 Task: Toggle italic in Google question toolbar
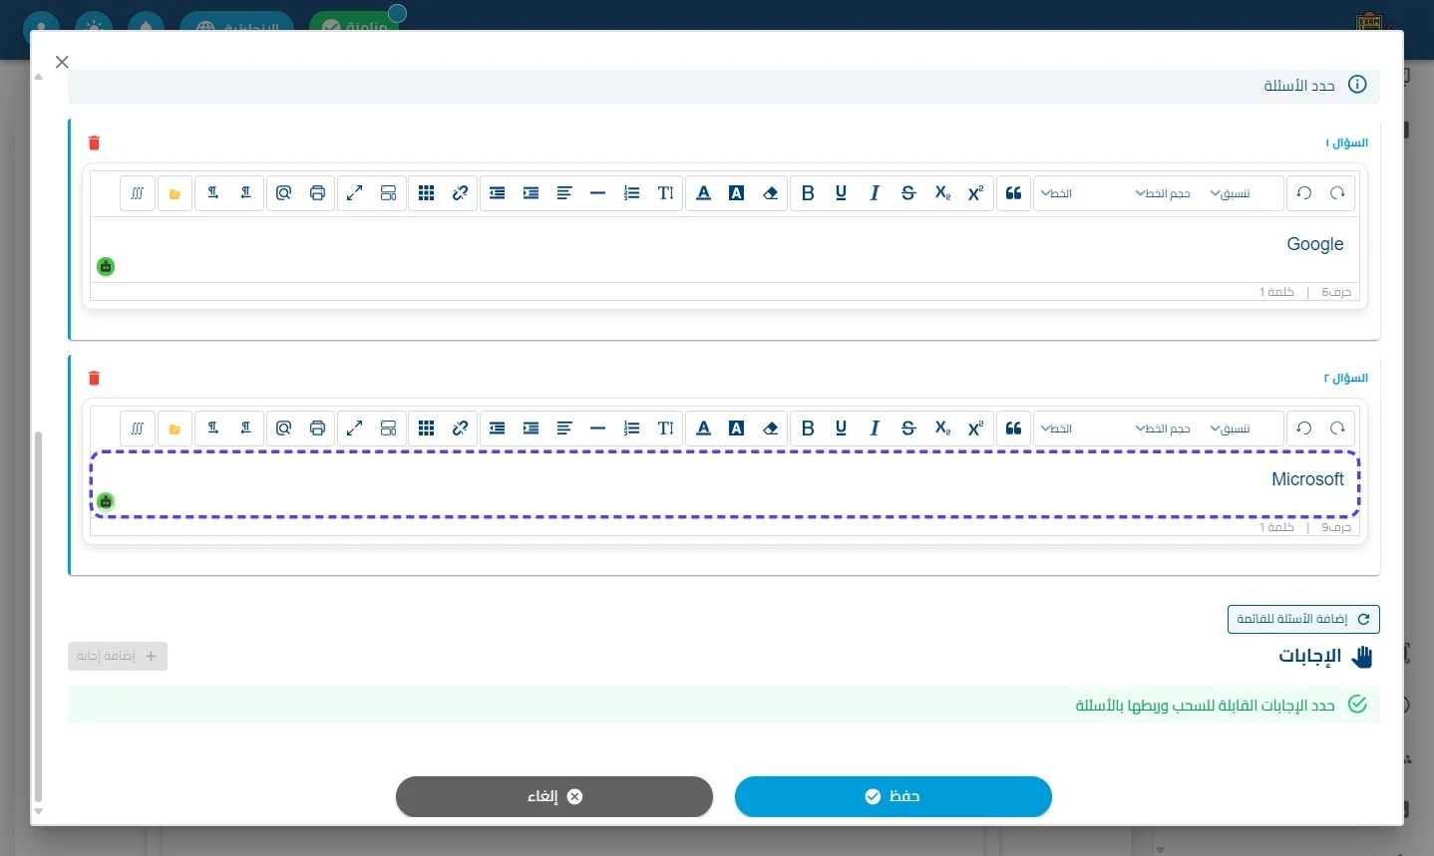[x=875, y=193]
